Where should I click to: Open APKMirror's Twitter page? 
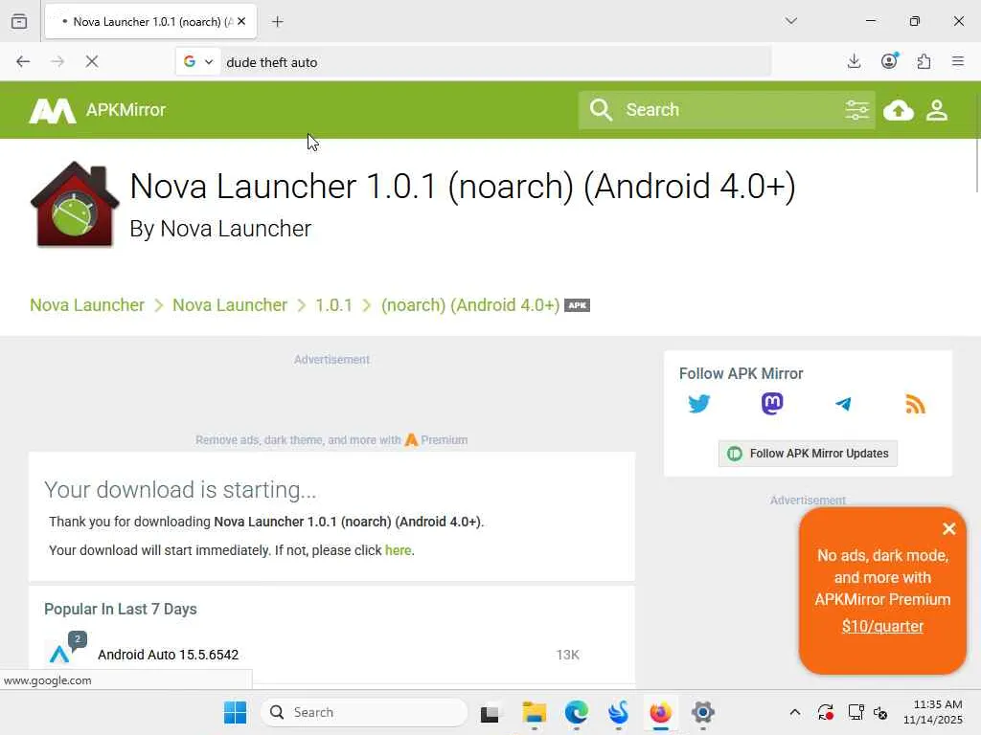point(698,404)
